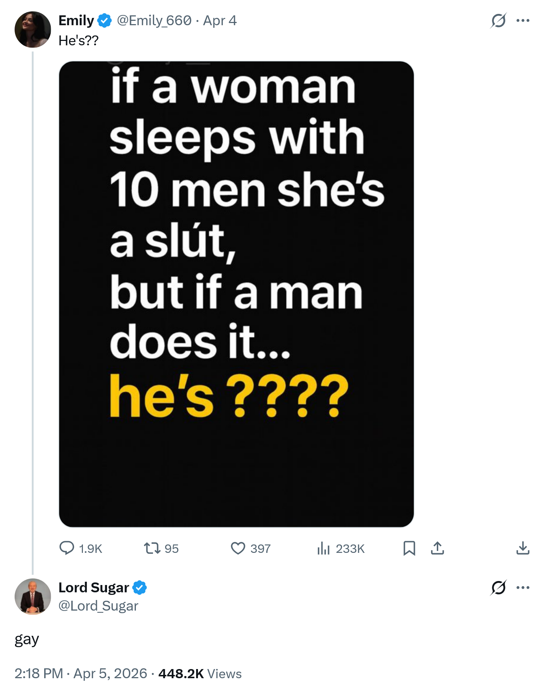Click the Lord Sugar display name
Screen dimensions: 546x695
tap(94, 588)
